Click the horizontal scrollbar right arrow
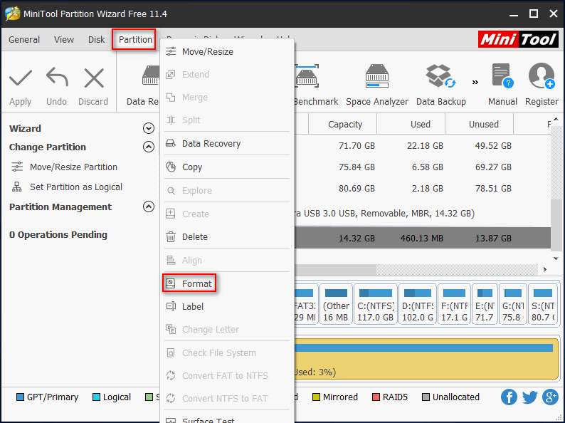565x423 pixels. click(545, 269)
